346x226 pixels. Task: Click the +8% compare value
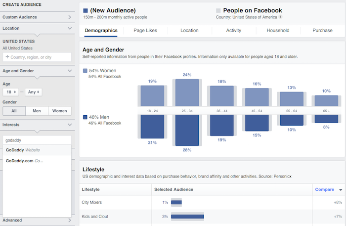click(x=338, y=202)
